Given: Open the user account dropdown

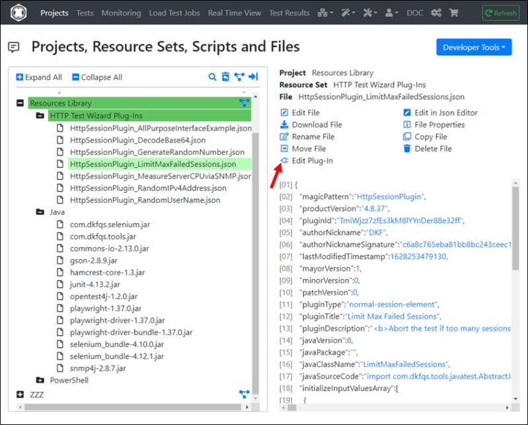Looking at the screenshot, I should point(391,13).
